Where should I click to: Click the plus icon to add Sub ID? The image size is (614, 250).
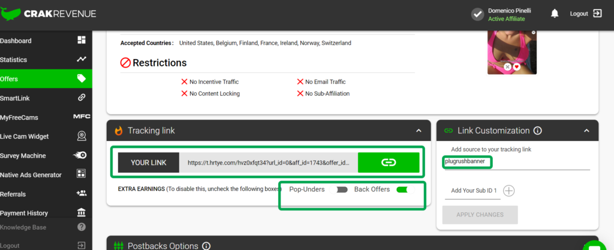(x=508, y=191)
